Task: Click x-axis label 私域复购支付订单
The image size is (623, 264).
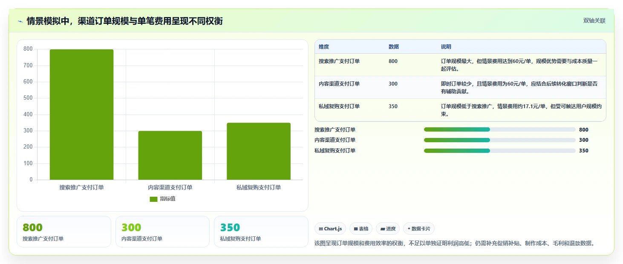Action: (259, 187)
